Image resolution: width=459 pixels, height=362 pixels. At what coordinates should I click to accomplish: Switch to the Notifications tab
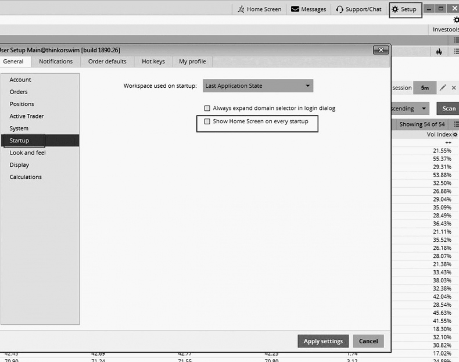coord(56,62)
